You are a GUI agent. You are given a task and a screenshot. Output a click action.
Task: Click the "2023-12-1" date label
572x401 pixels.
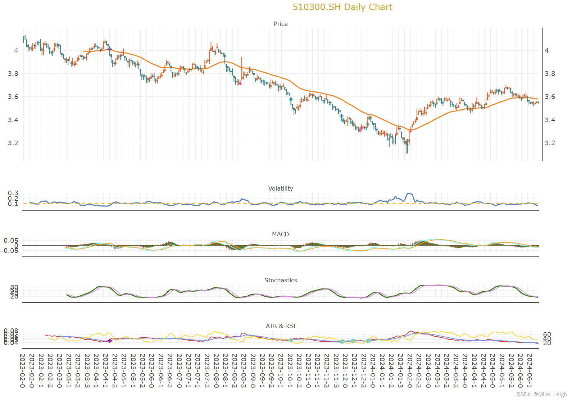click(354, 371)
